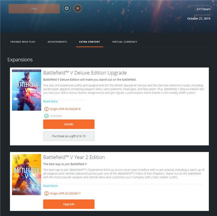Open Year 2 Edition cover art

pyautogui.click(x=26, y=175)
